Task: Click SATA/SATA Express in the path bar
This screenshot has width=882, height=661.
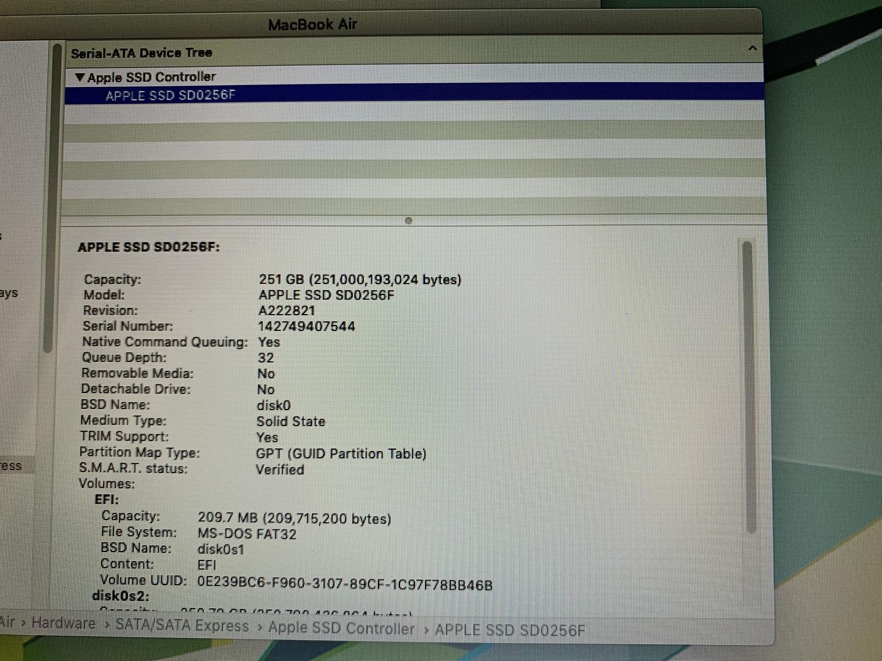Action: coord(182,626)
